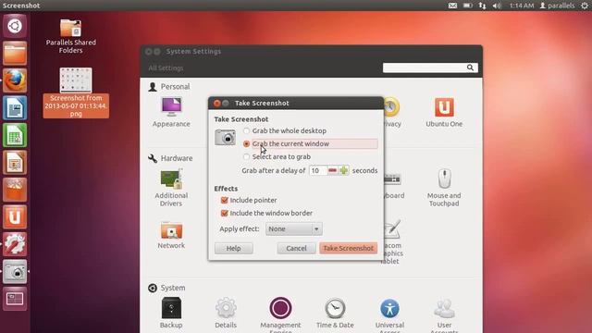Launch LibreOffice Calc from launcher
The image size is (592, 333).
[15, 135]
